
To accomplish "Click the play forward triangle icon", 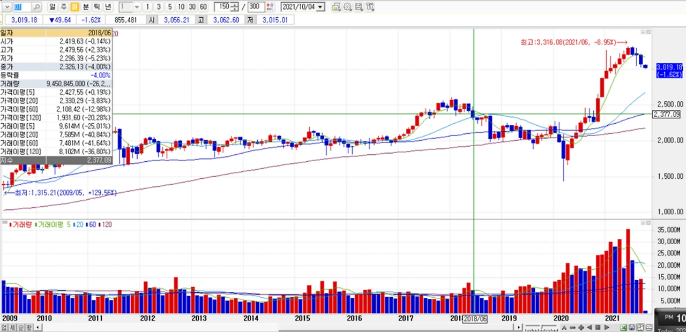I will pyautogui.click(x=607, y=327).
